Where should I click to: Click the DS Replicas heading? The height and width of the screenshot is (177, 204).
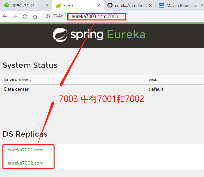[x=25, y=134]
